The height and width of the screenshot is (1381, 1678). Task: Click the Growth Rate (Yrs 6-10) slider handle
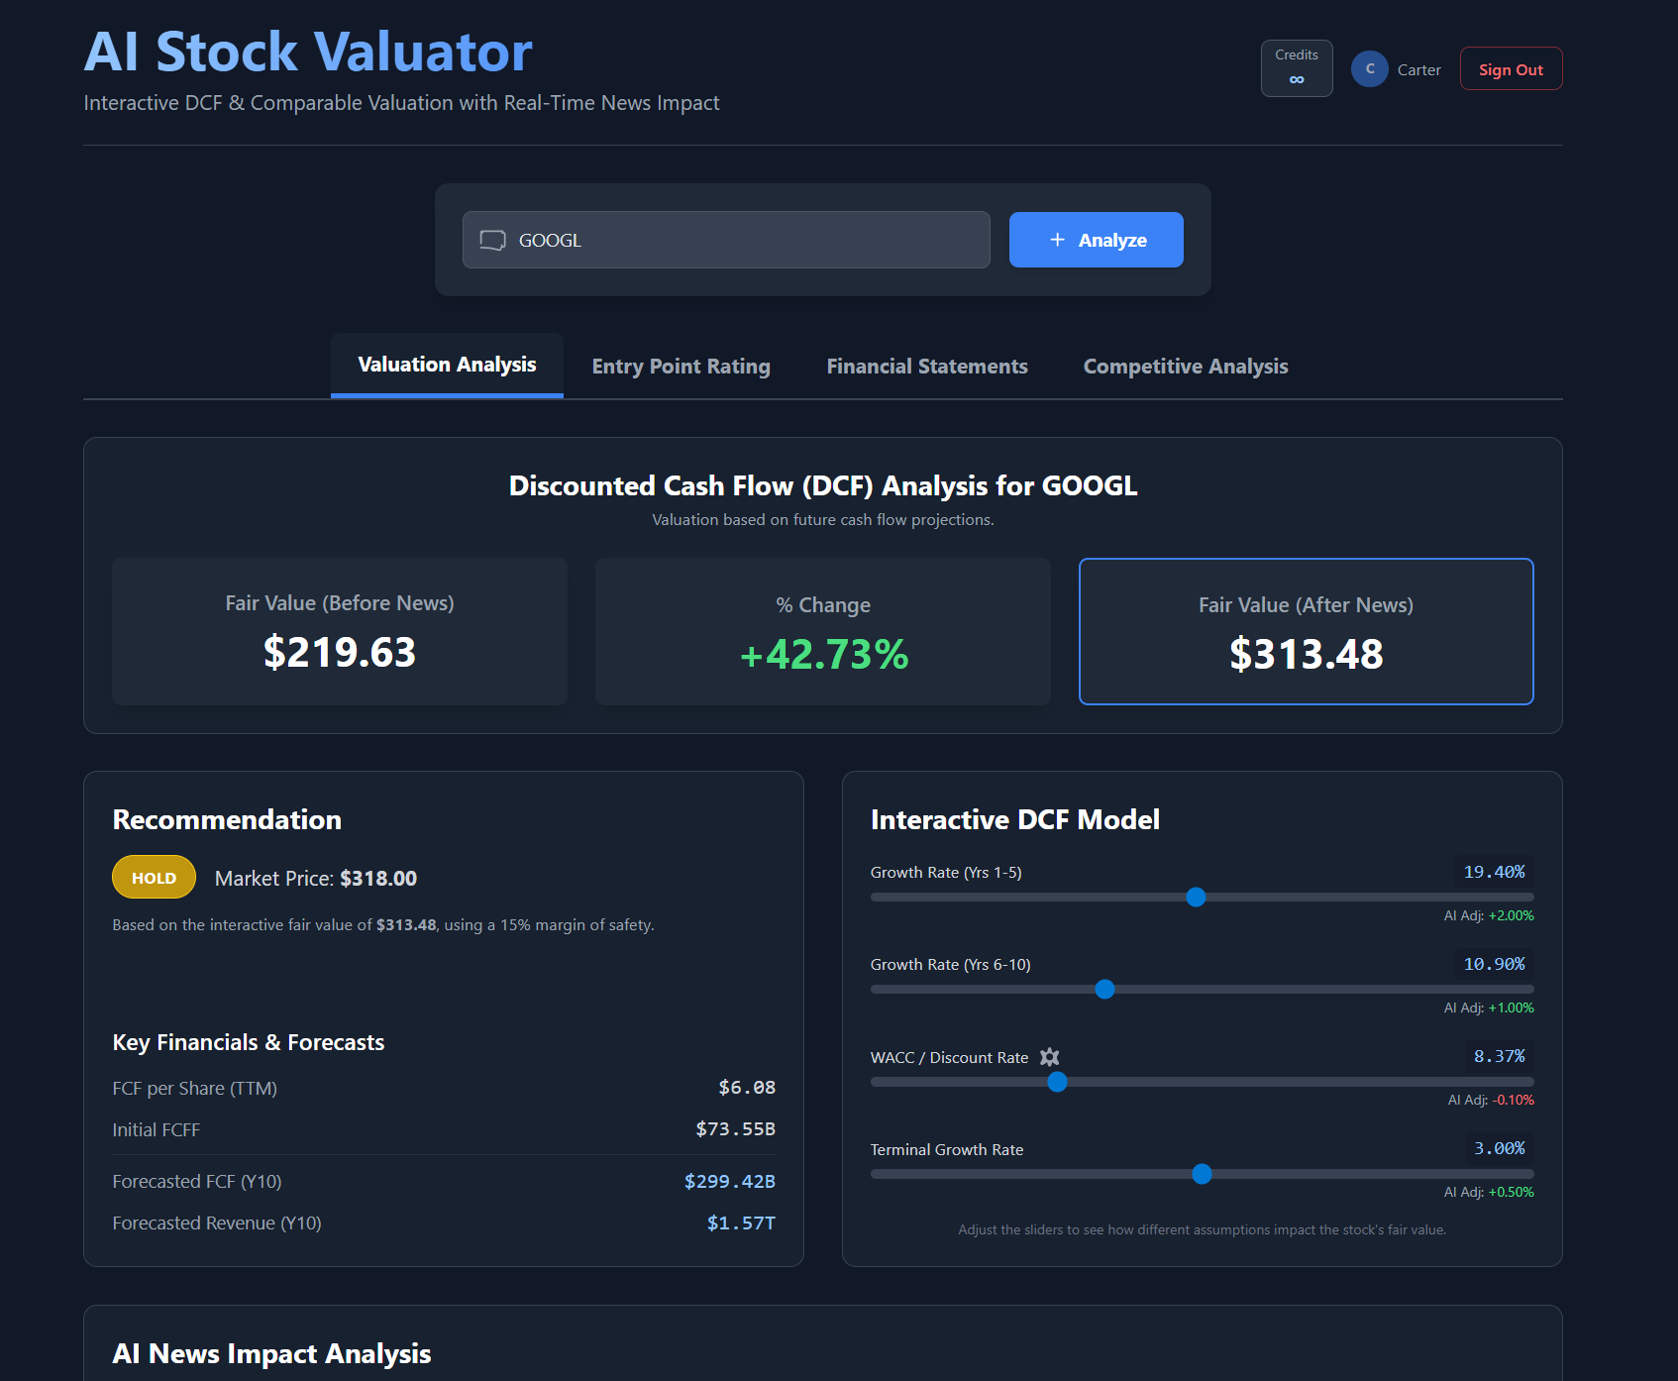(1104, 989)
